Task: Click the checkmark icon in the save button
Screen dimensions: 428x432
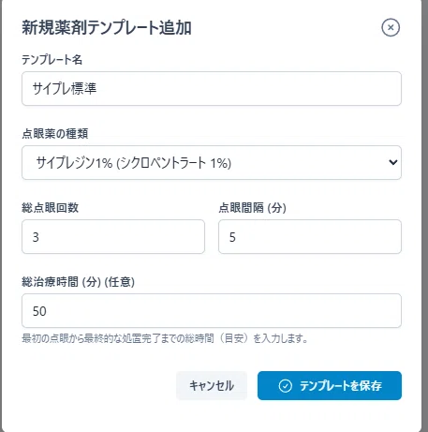Action: click(x=285, y=386)
